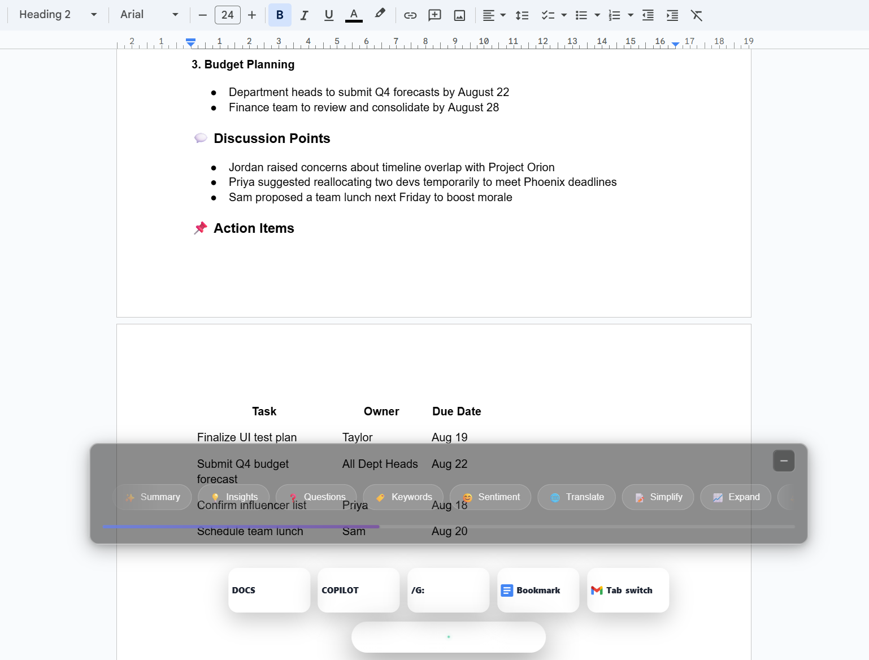Click the Questions chip
This screenshot has height=660, width=869.
click(316, 497)
